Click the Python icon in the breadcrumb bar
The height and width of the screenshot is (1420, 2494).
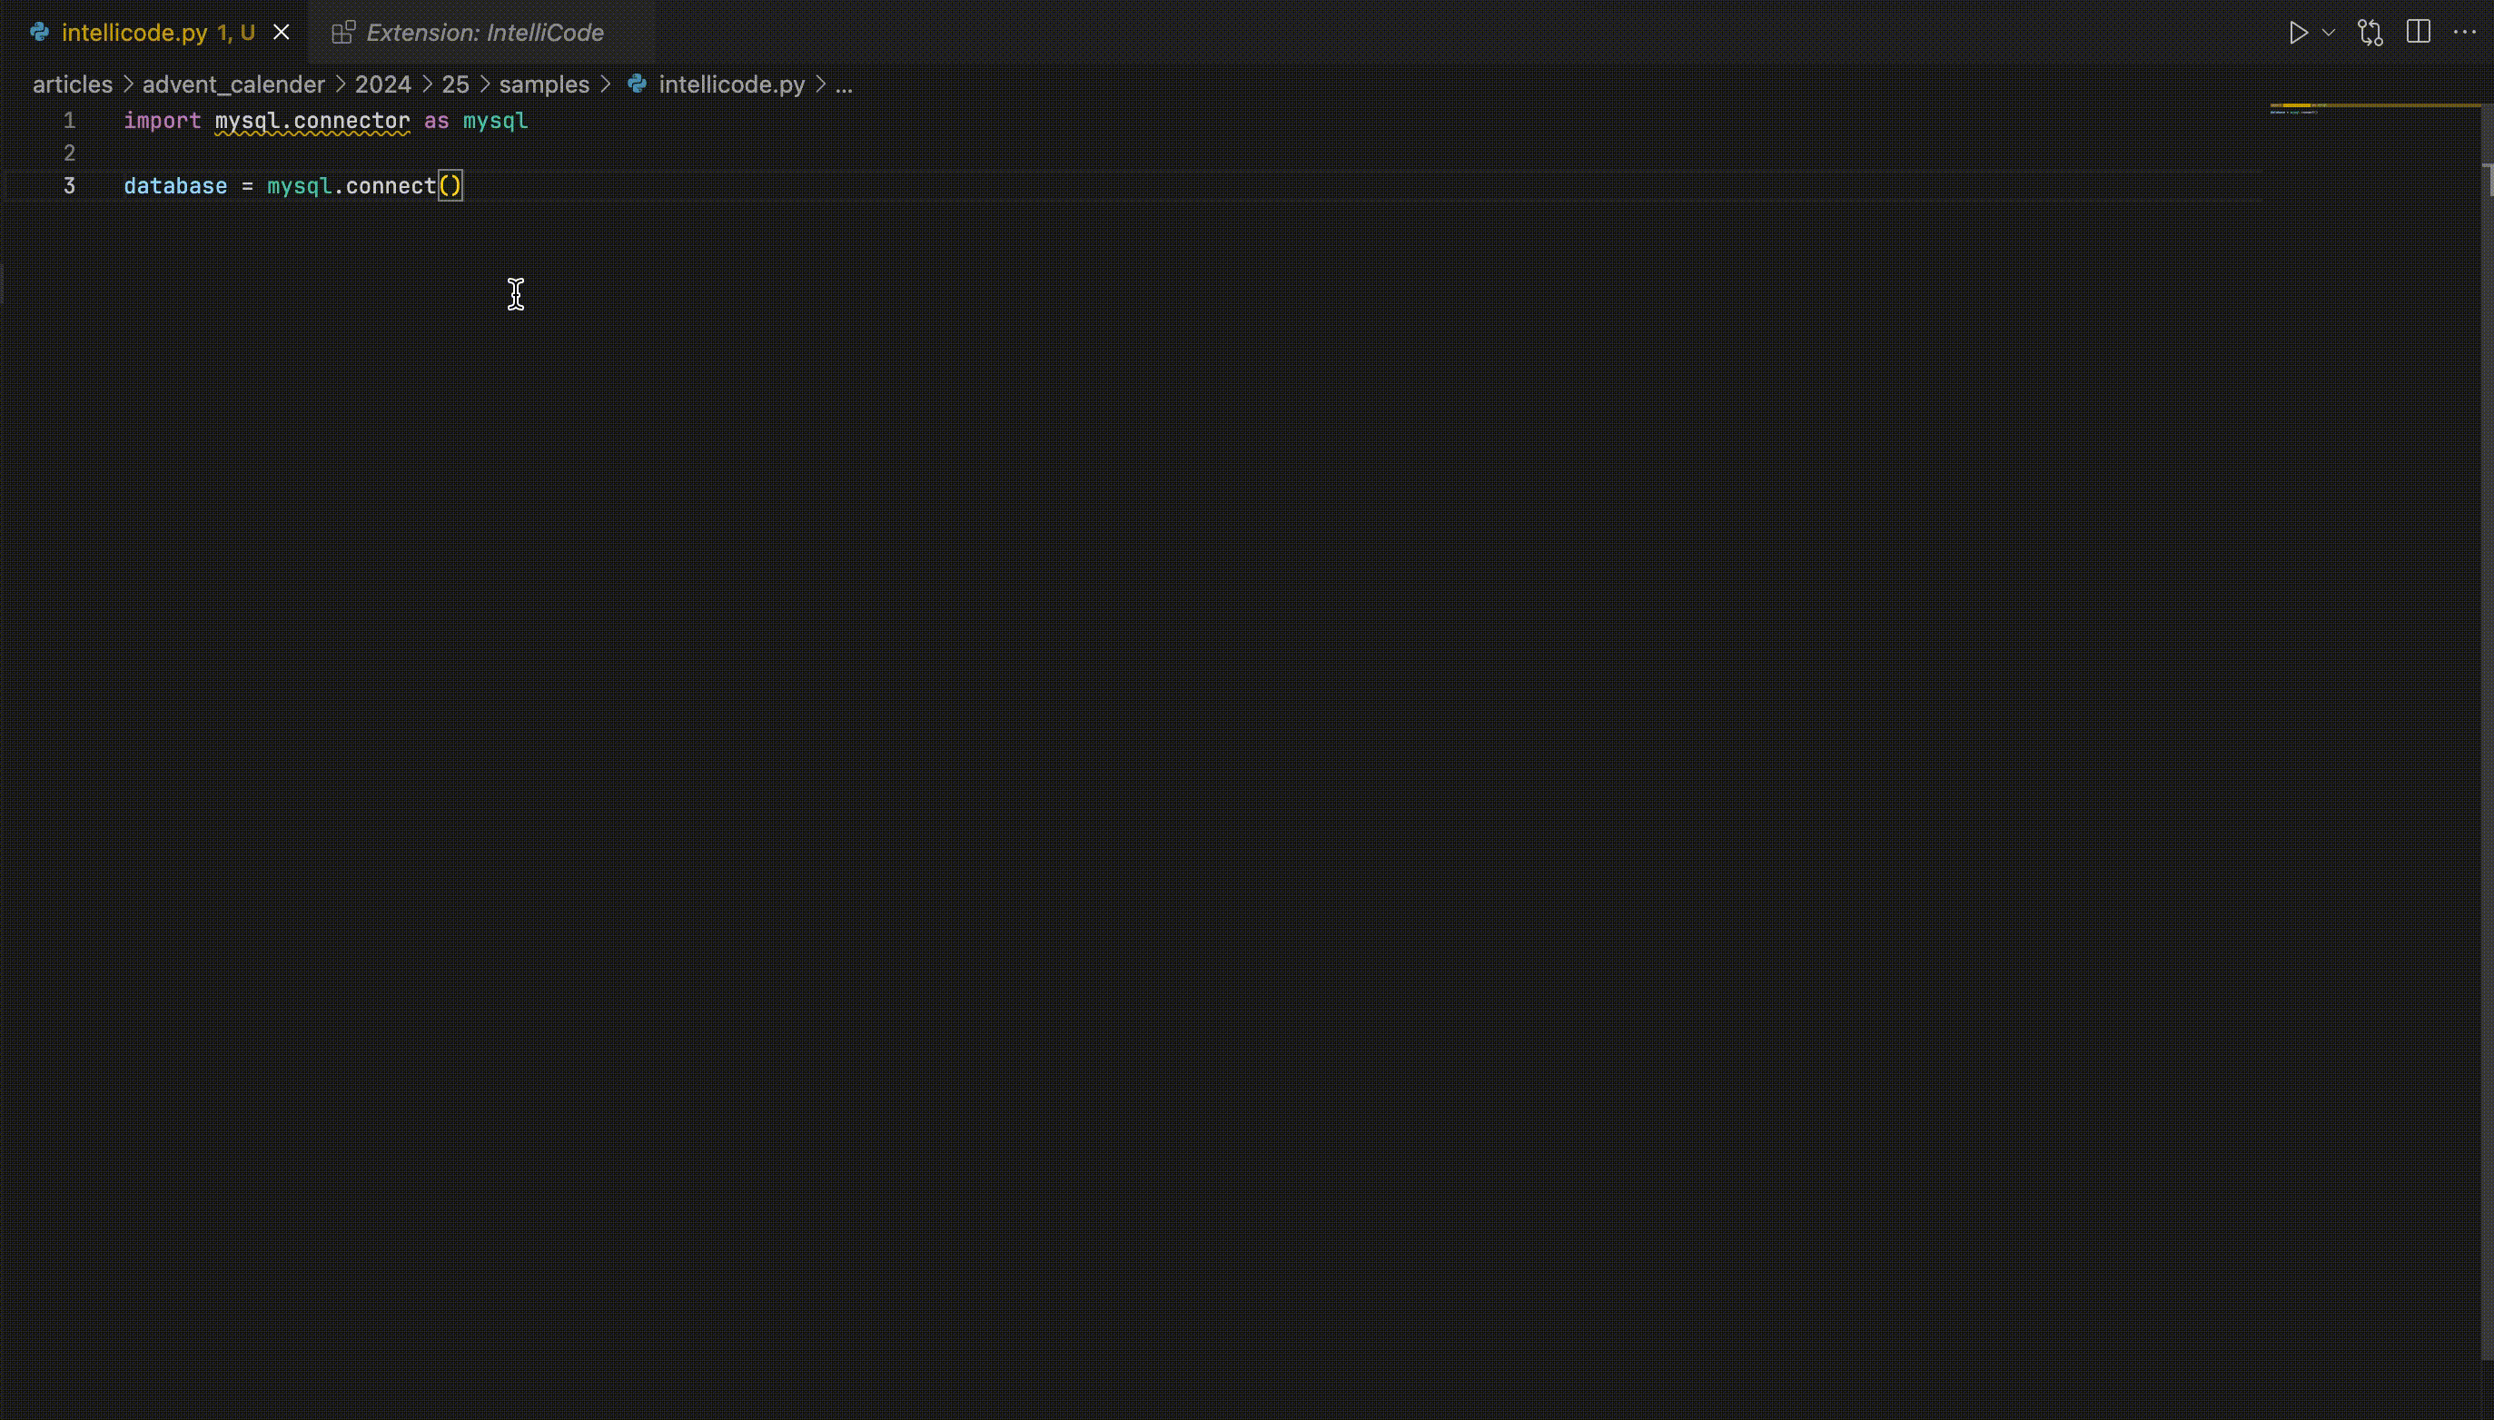(638, 84)
